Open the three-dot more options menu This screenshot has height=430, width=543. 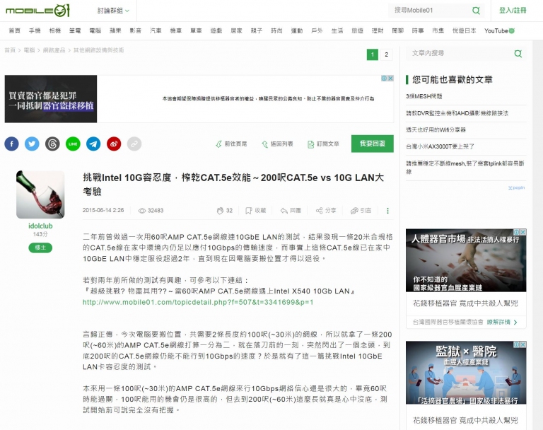point(387,211)
